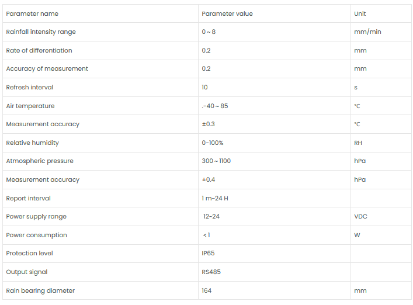Click the '-40~85' air temperature value

tap(214, 106)
